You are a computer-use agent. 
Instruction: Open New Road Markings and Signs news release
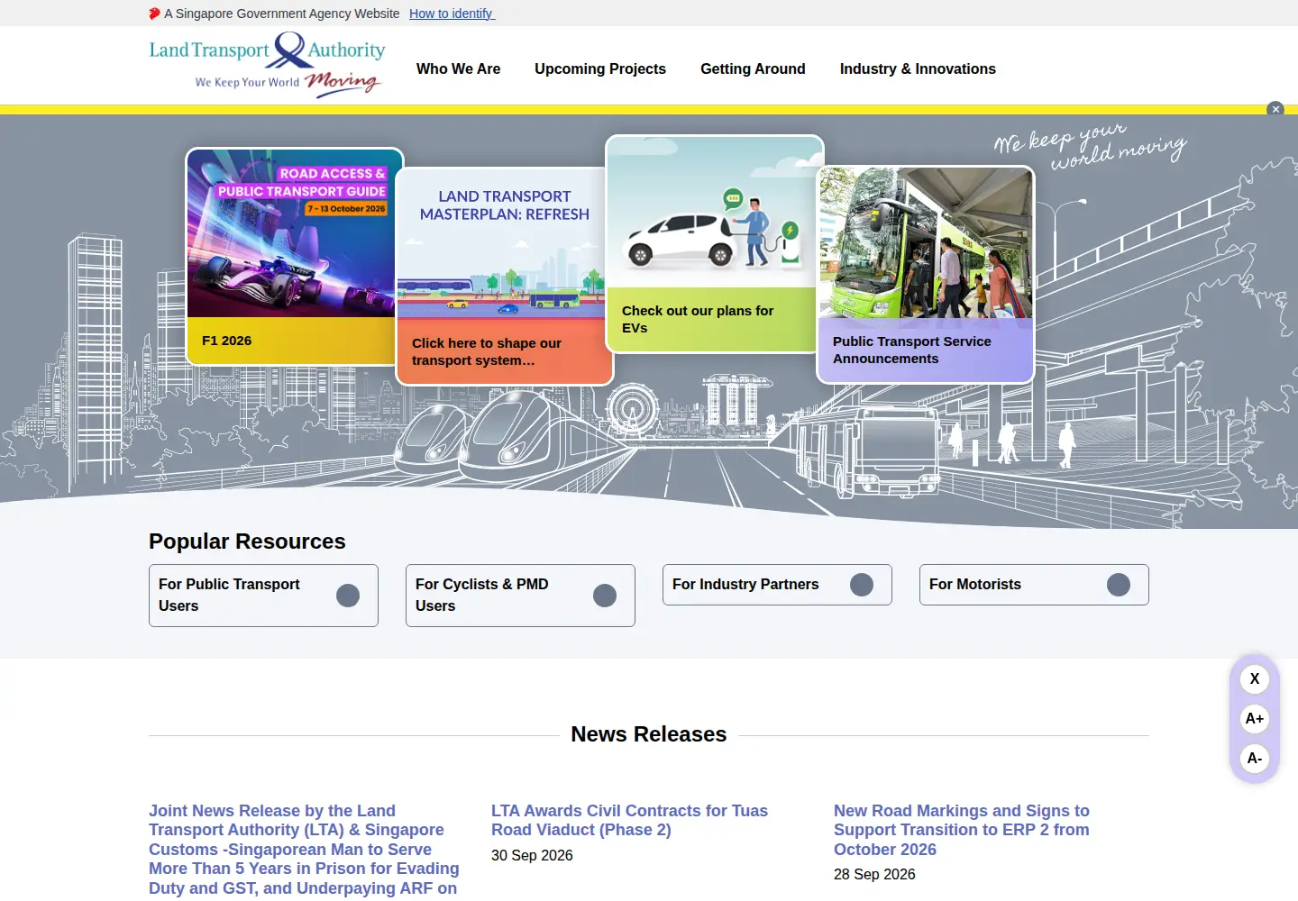click(962, 831)
